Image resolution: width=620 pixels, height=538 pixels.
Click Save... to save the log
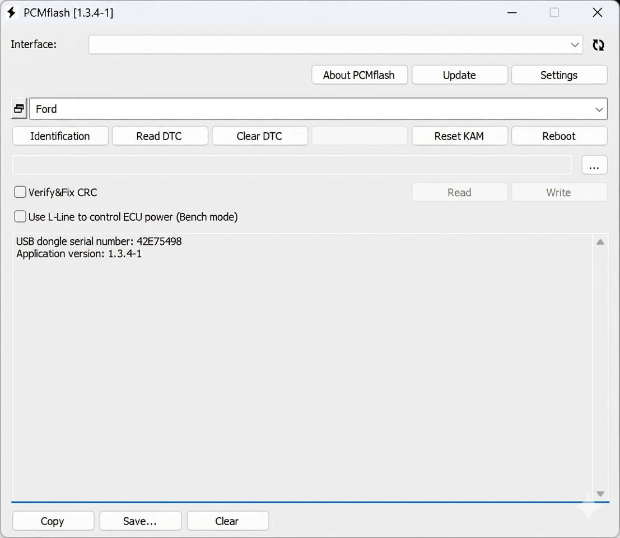141,521
